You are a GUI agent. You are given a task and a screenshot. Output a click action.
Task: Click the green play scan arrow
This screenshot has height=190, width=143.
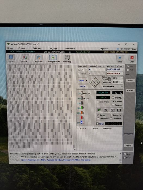click(99, 110)
